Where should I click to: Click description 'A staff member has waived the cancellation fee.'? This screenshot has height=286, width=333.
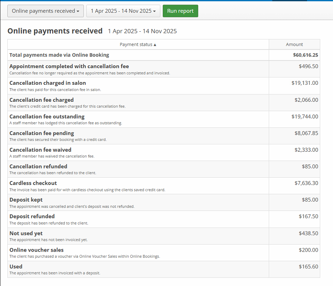coord(52,156)
